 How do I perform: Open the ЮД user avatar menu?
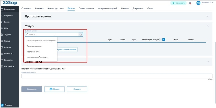pos(198,3)
